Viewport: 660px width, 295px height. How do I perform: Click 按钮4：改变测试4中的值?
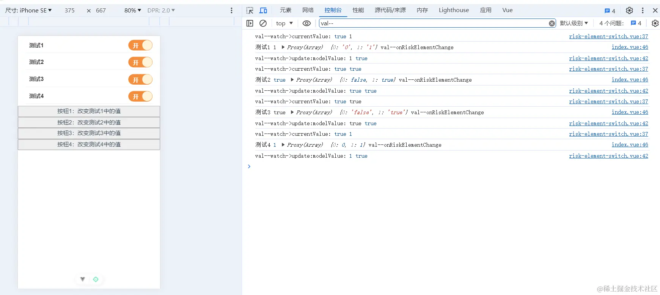click(89, 144)
